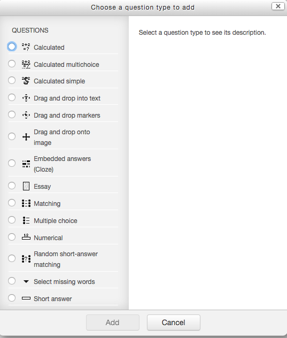The width and height of the screenshot is (287, 338).
Task: Click the Calculated multichoice icon
Action: (26, 64)
